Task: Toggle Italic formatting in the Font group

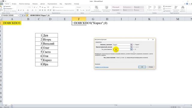Action: (21, 10)
